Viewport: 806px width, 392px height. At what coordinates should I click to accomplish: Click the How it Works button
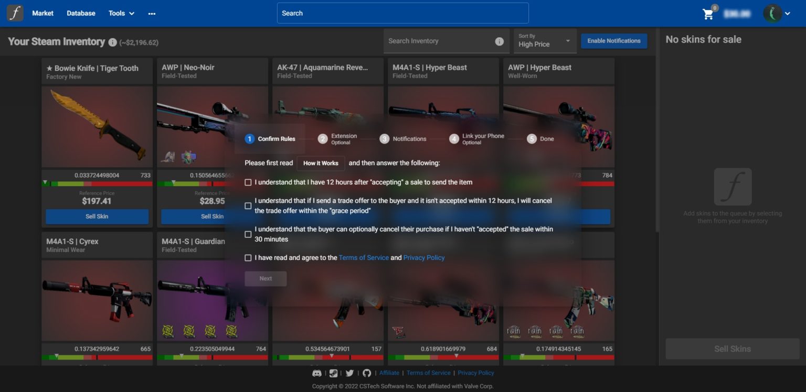point(320,163)
